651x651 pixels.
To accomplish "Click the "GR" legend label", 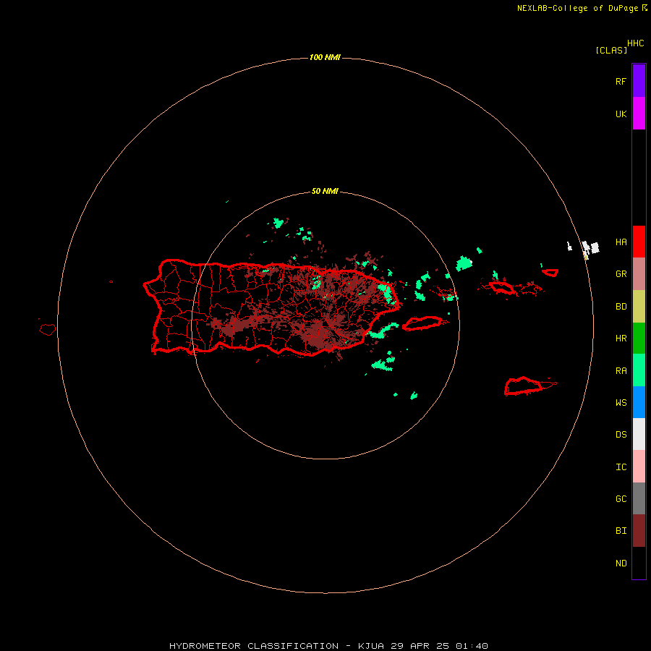I will coord(621,274).
